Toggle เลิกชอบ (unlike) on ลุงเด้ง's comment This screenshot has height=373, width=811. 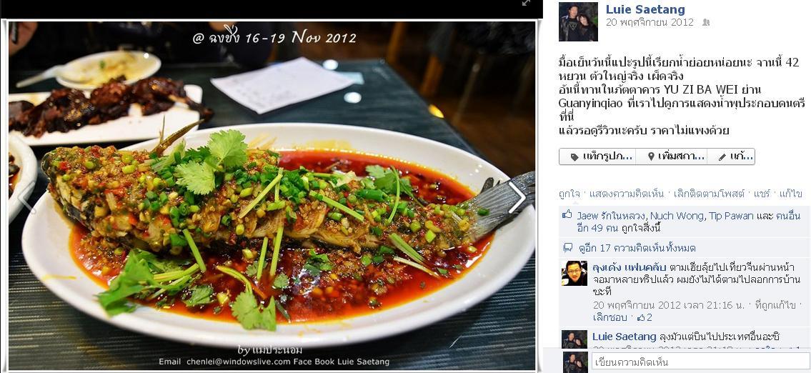click(x=610, y=317)
